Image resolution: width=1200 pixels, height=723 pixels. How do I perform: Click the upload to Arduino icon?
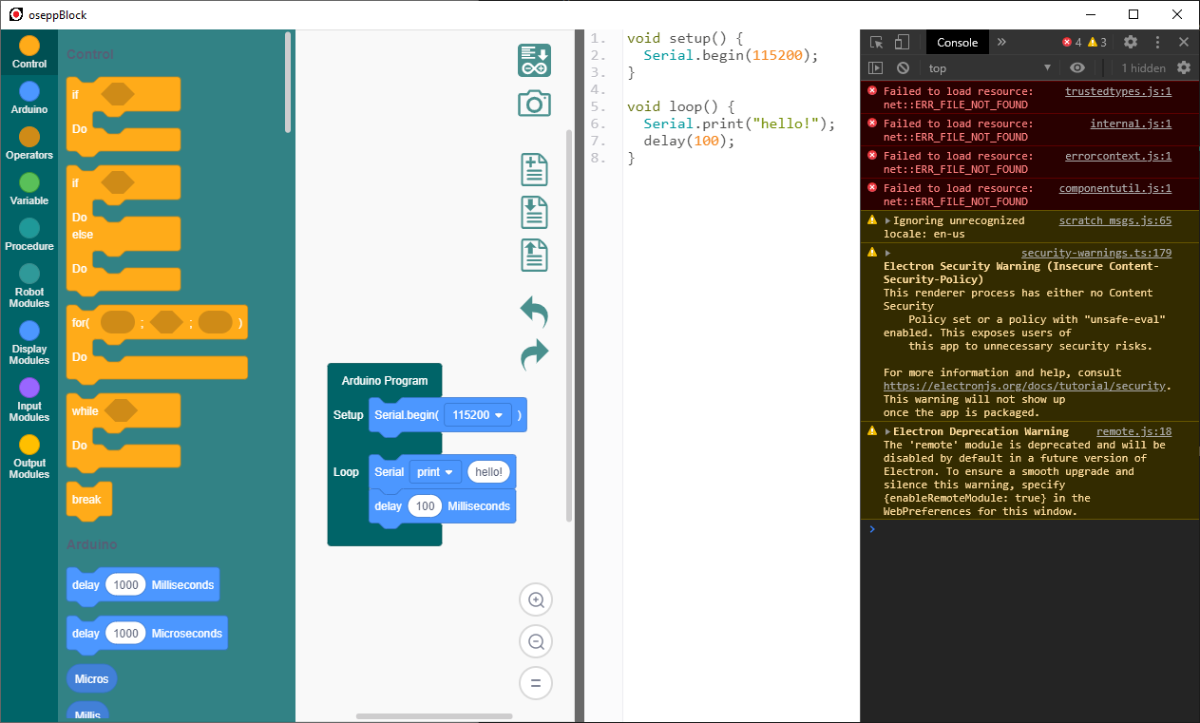tap(534, 60)
